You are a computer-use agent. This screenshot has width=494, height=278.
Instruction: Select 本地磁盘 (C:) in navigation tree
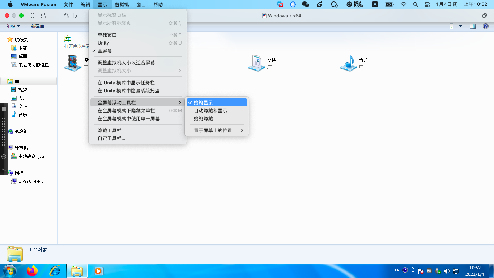tap(31, 156)
